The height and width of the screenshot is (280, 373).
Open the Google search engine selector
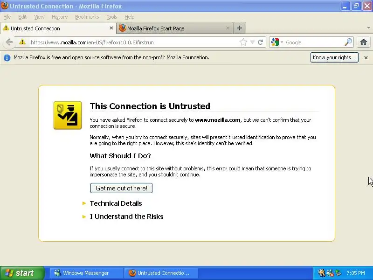(277, 42)
